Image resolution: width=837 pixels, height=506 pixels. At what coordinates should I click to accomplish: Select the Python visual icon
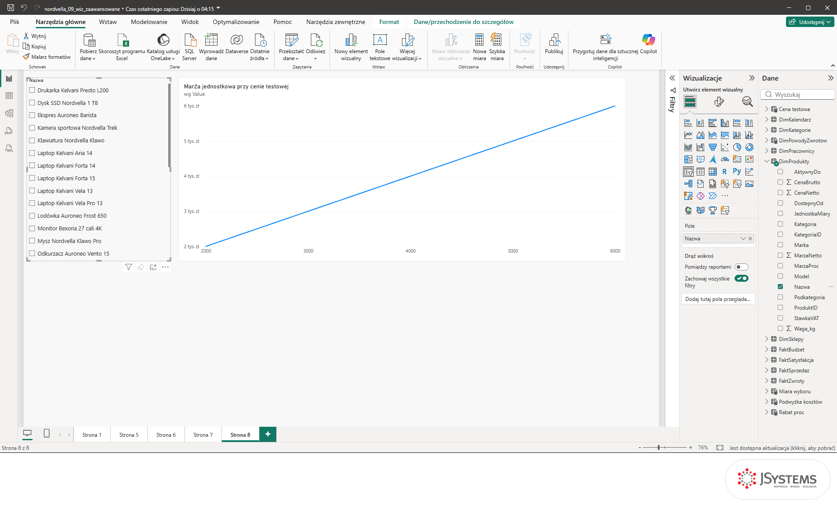[x=737, y=172]
